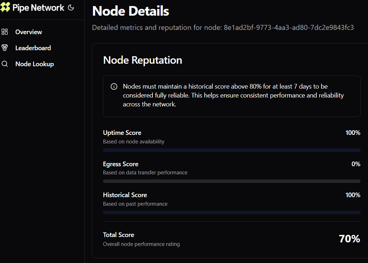Click the Egress Score label
Screen dimensions: 368x263
[x=121, y=164]
